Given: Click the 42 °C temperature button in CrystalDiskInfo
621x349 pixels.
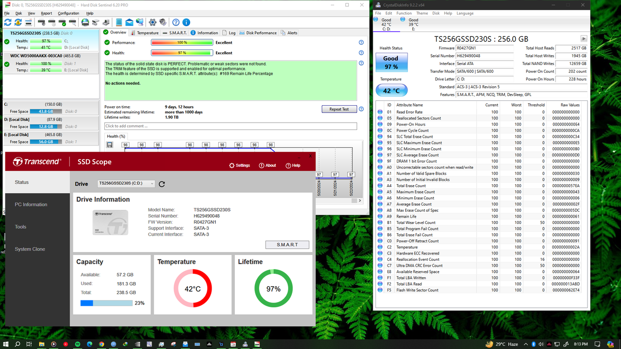Looking at the screenshot, I should [x=391, y=90].
